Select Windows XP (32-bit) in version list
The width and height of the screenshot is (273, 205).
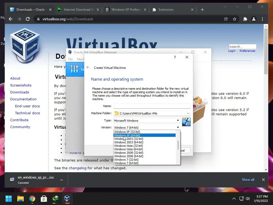pos(145,132)
